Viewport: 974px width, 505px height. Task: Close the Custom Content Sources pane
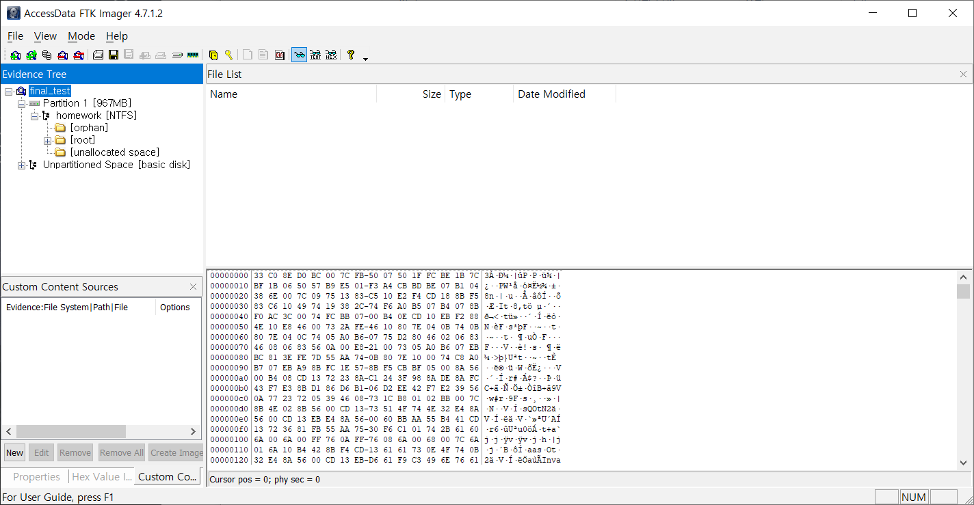pyautogui.click(x=193, y=287)
